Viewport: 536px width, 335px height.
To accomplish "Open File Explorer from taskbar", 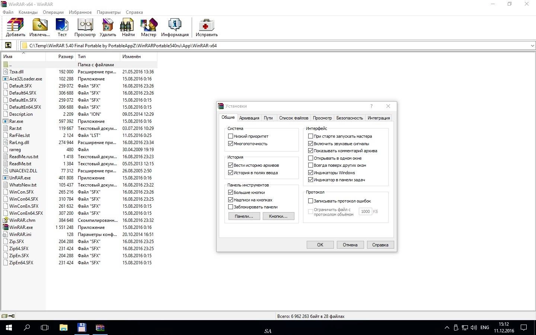I will [x=63, y=328].
